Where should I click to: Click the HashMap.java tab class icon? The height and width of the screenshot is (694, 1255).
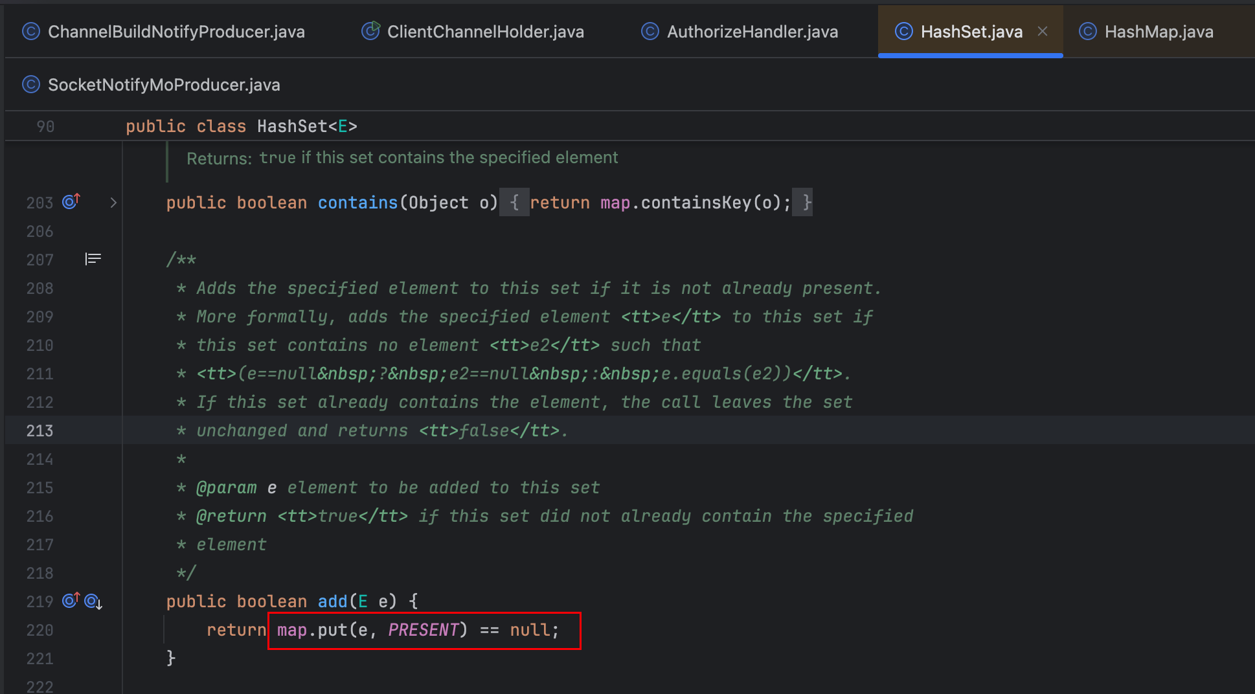1088,31
